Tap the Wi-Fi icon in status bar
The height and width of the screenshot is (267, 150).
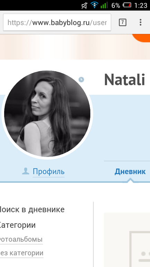[94, 5]
